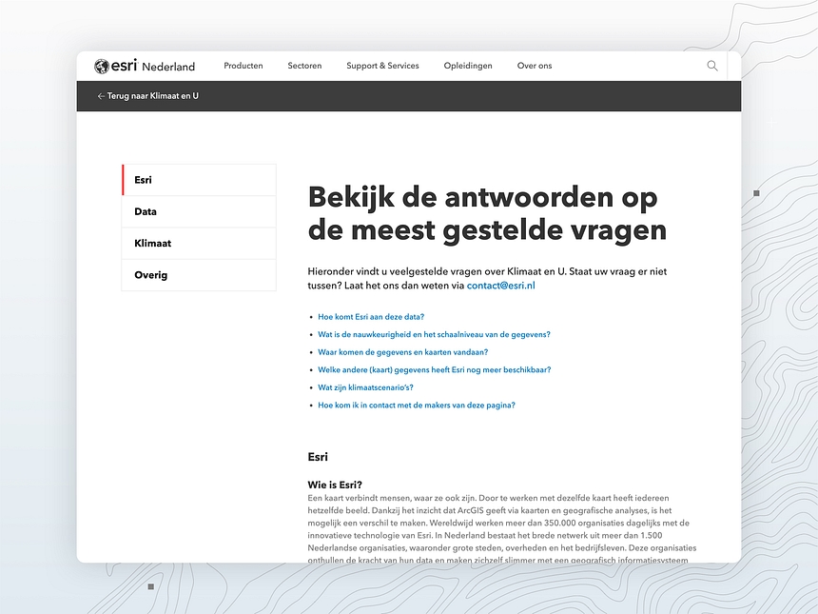818x614 pixels.
Task: Click the back arrow in dark bar
Action: click(101, 96)
